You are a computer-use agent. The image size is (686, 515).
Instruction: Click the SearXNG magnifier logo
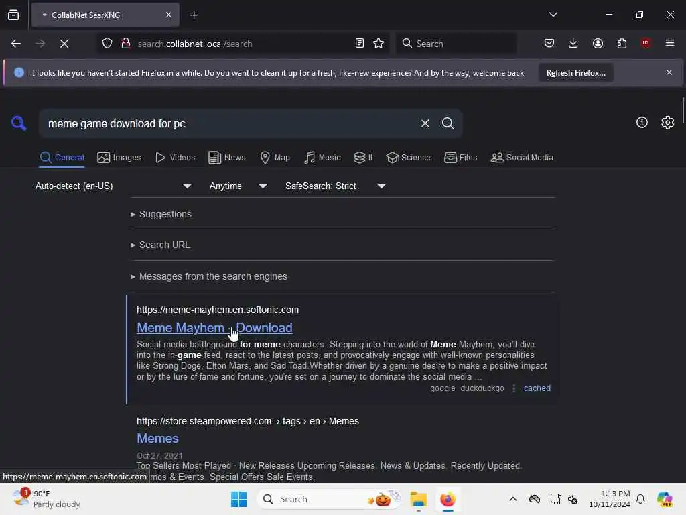(x=18, y=123)
